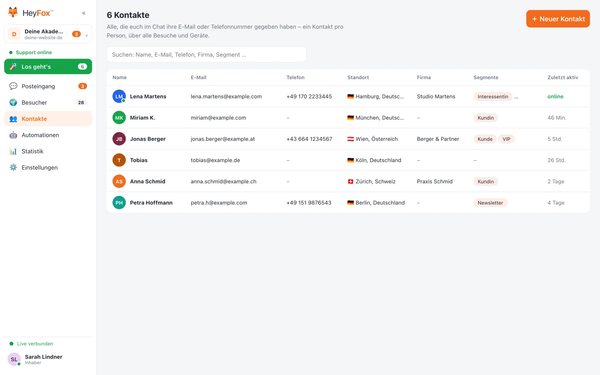Select Kontakte in the sidebar

(x=48, y=119)
